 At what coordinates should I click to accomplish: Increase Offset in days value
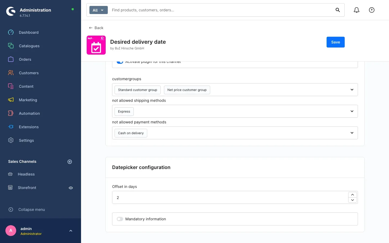click(x=353, y=195)
